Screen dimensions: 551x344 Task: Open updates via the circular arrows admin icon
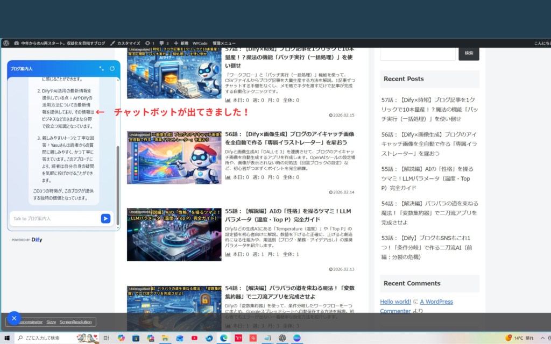pos(148,43)
